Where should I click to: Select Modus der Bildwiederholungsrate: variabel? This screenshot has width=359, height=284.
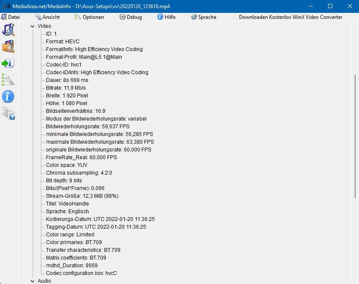(x=96, y=119)
